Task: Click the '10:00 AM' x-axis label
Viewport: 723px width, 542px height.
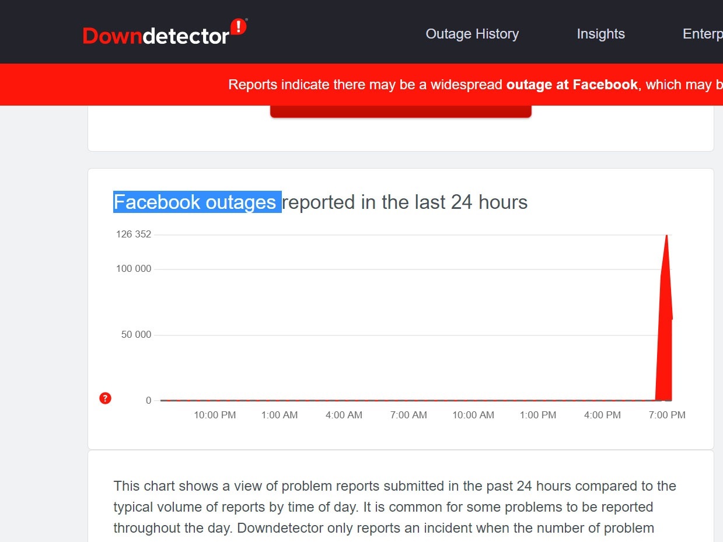Action: click(x=473, y=415)
